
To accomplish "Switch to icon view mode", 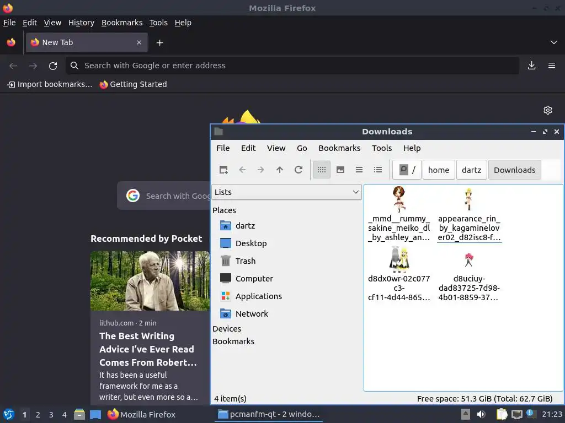I will pos(322,170).
